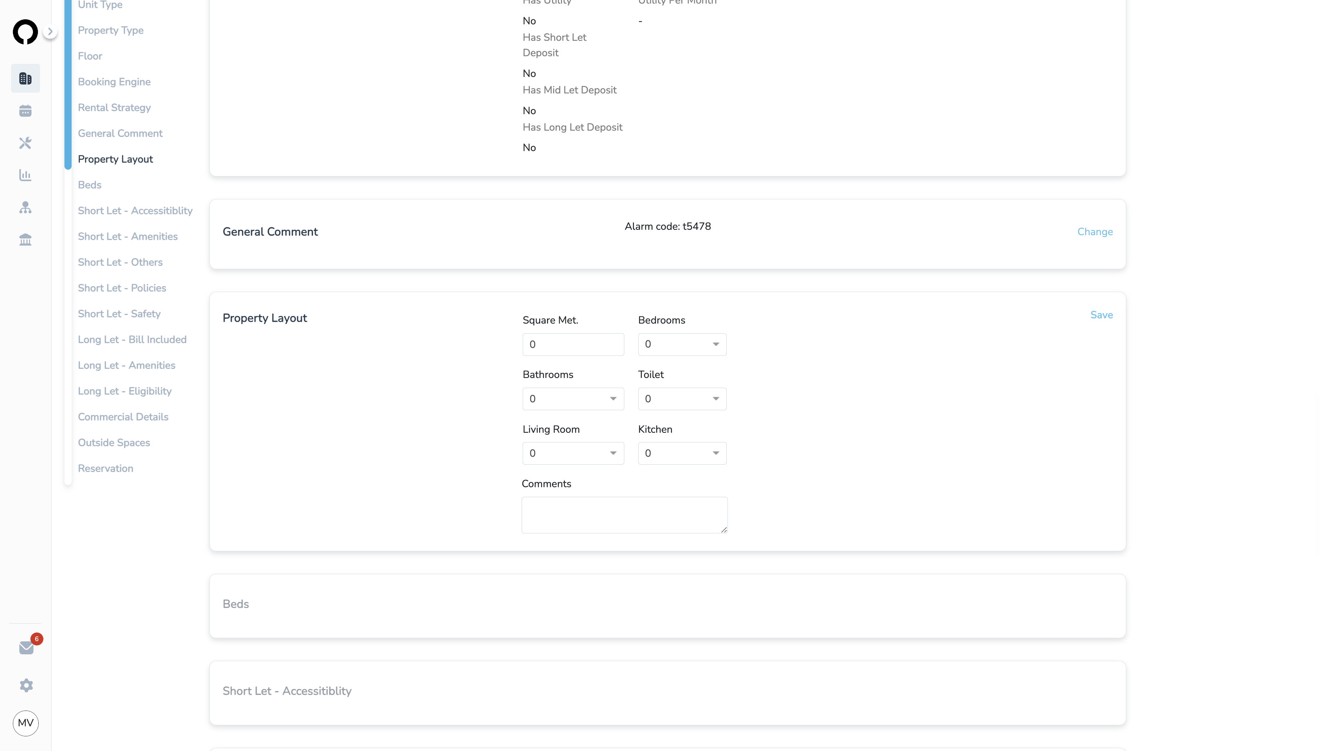Click the app logo icon
This screenshot has width=1321, height=751.
[25, 32]
